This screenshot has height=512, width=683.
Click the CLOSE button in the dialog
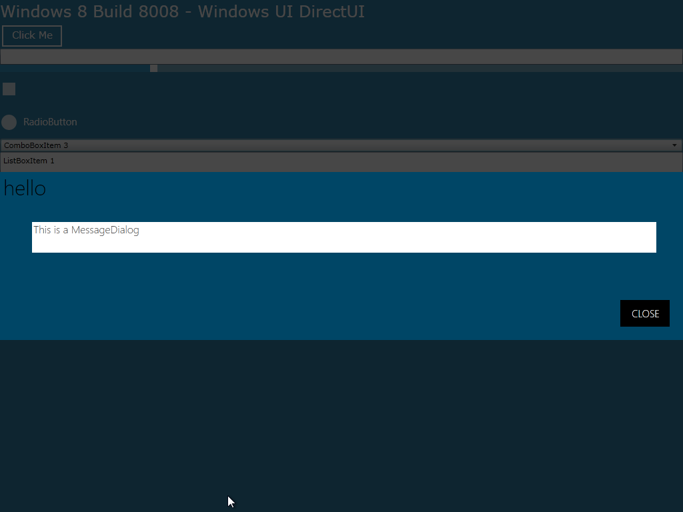(x=645, y=313)
